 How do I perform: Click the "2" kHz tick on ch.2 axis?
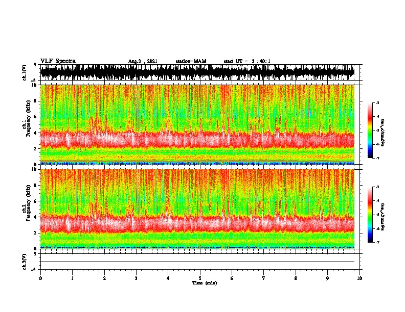[36, 233]
